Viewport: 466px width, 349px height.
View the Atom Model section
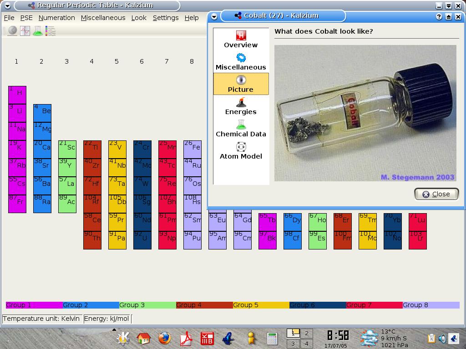(241, 151)
